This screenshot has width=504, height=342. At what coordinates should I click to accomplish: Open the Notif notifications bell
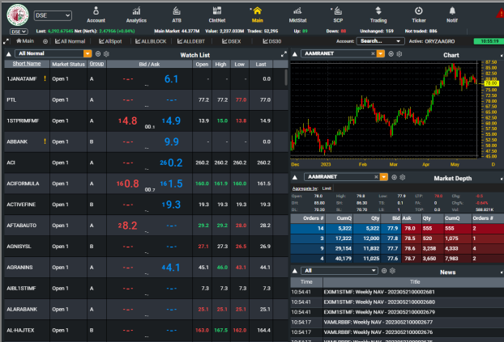tap(474, 13)
